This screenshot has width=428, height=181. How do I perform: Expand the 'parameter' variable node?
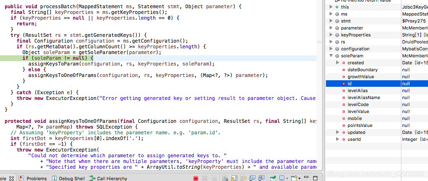pyautogui.click(x=331, y=28)
